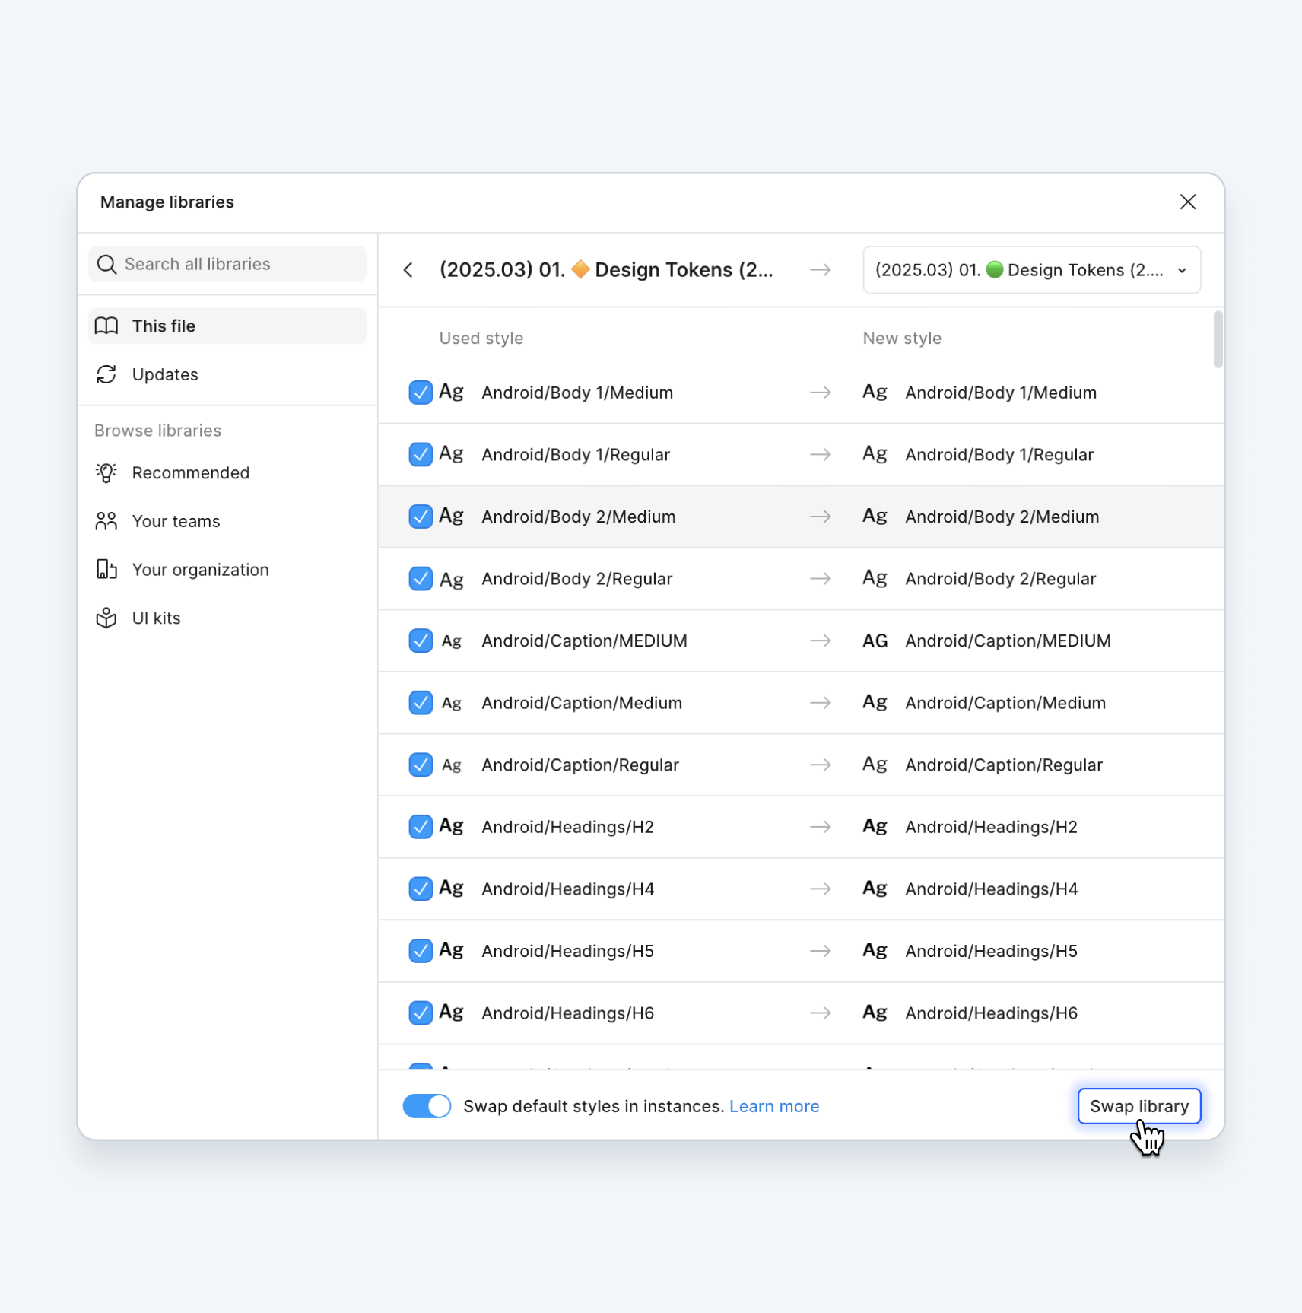Open the Learn more link

point(773,1106)
